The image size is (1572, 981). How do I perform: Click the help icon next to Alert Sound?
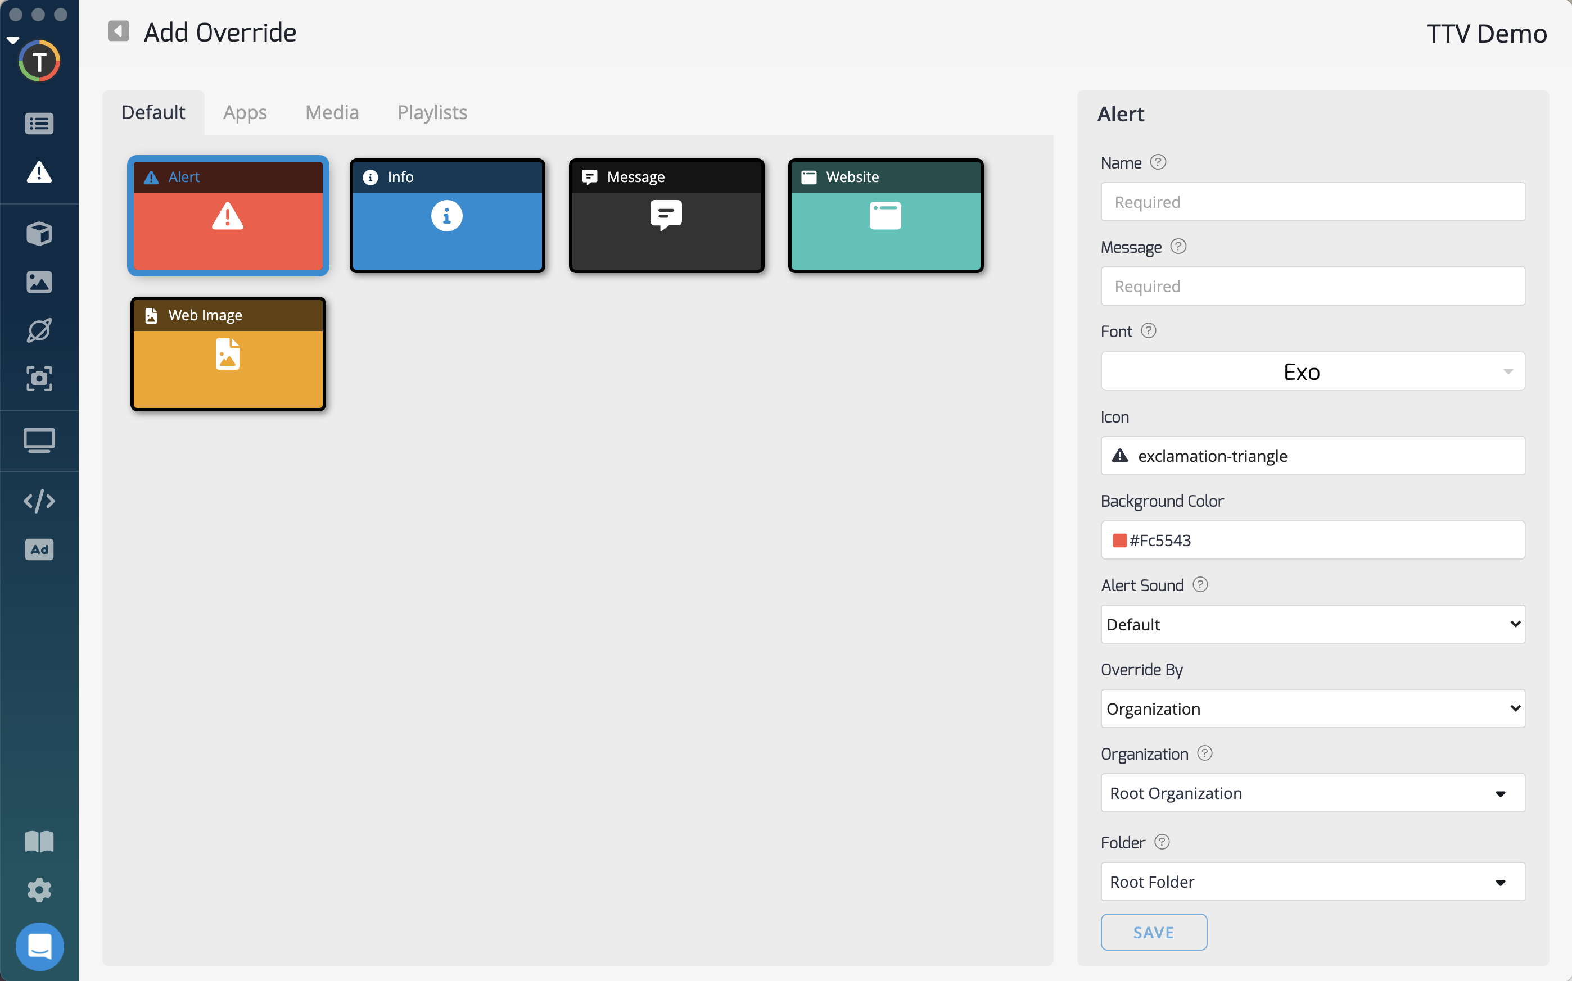point(1200,584)
